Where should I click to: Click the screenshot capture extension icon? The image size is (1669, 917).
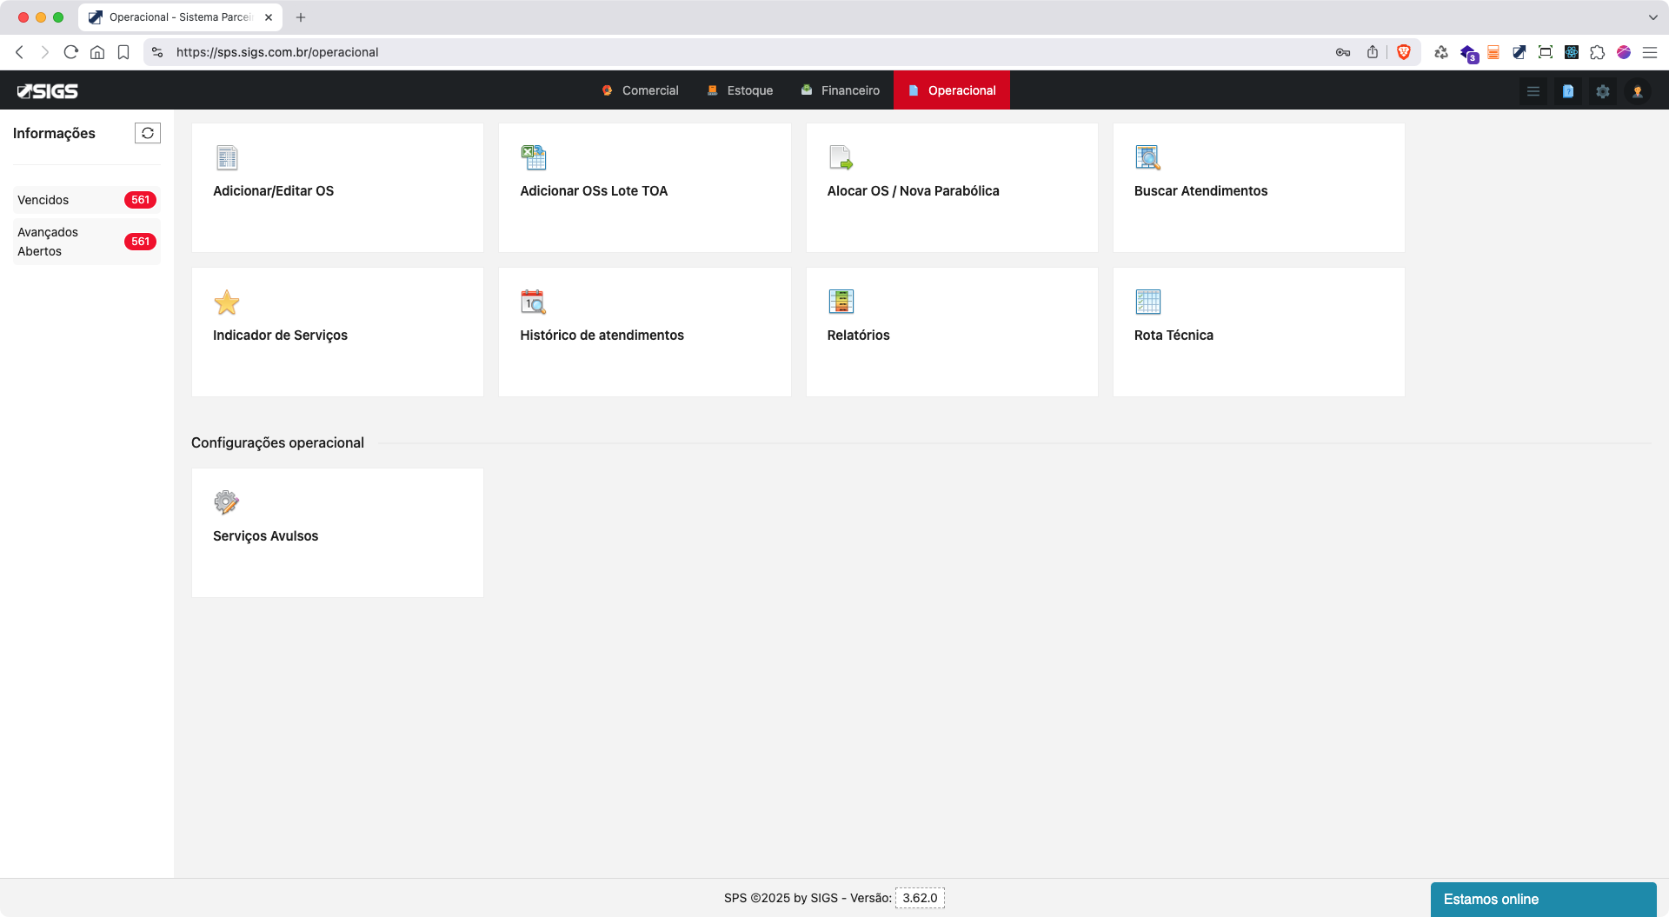click(1546, 52)
